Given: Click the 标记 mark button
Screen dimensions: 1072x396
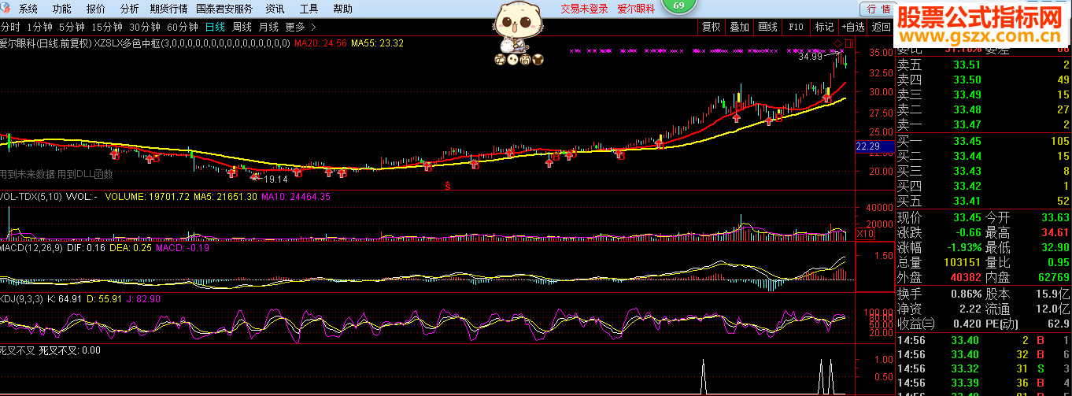Looking at the screenshot, I should 824,27.
